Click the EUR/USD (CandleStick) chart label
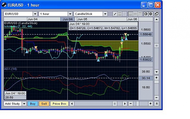This screenshot has width=190, height=119. click(x=21, y=23)
